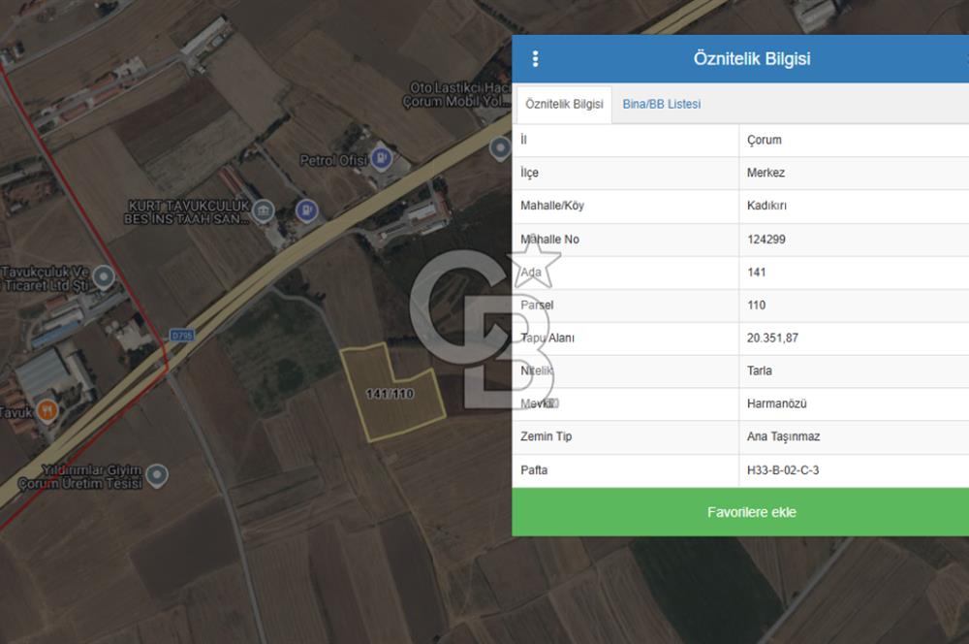The height and width of the screenshot is (644, 969).
Task: Click the Öznitelik Bilgisi panel header title
Action: pos(751,59)
